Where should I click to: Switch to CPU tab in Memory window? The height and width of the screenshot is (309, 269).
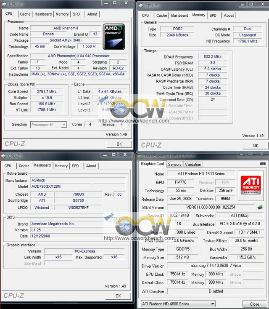pos(145,16)
